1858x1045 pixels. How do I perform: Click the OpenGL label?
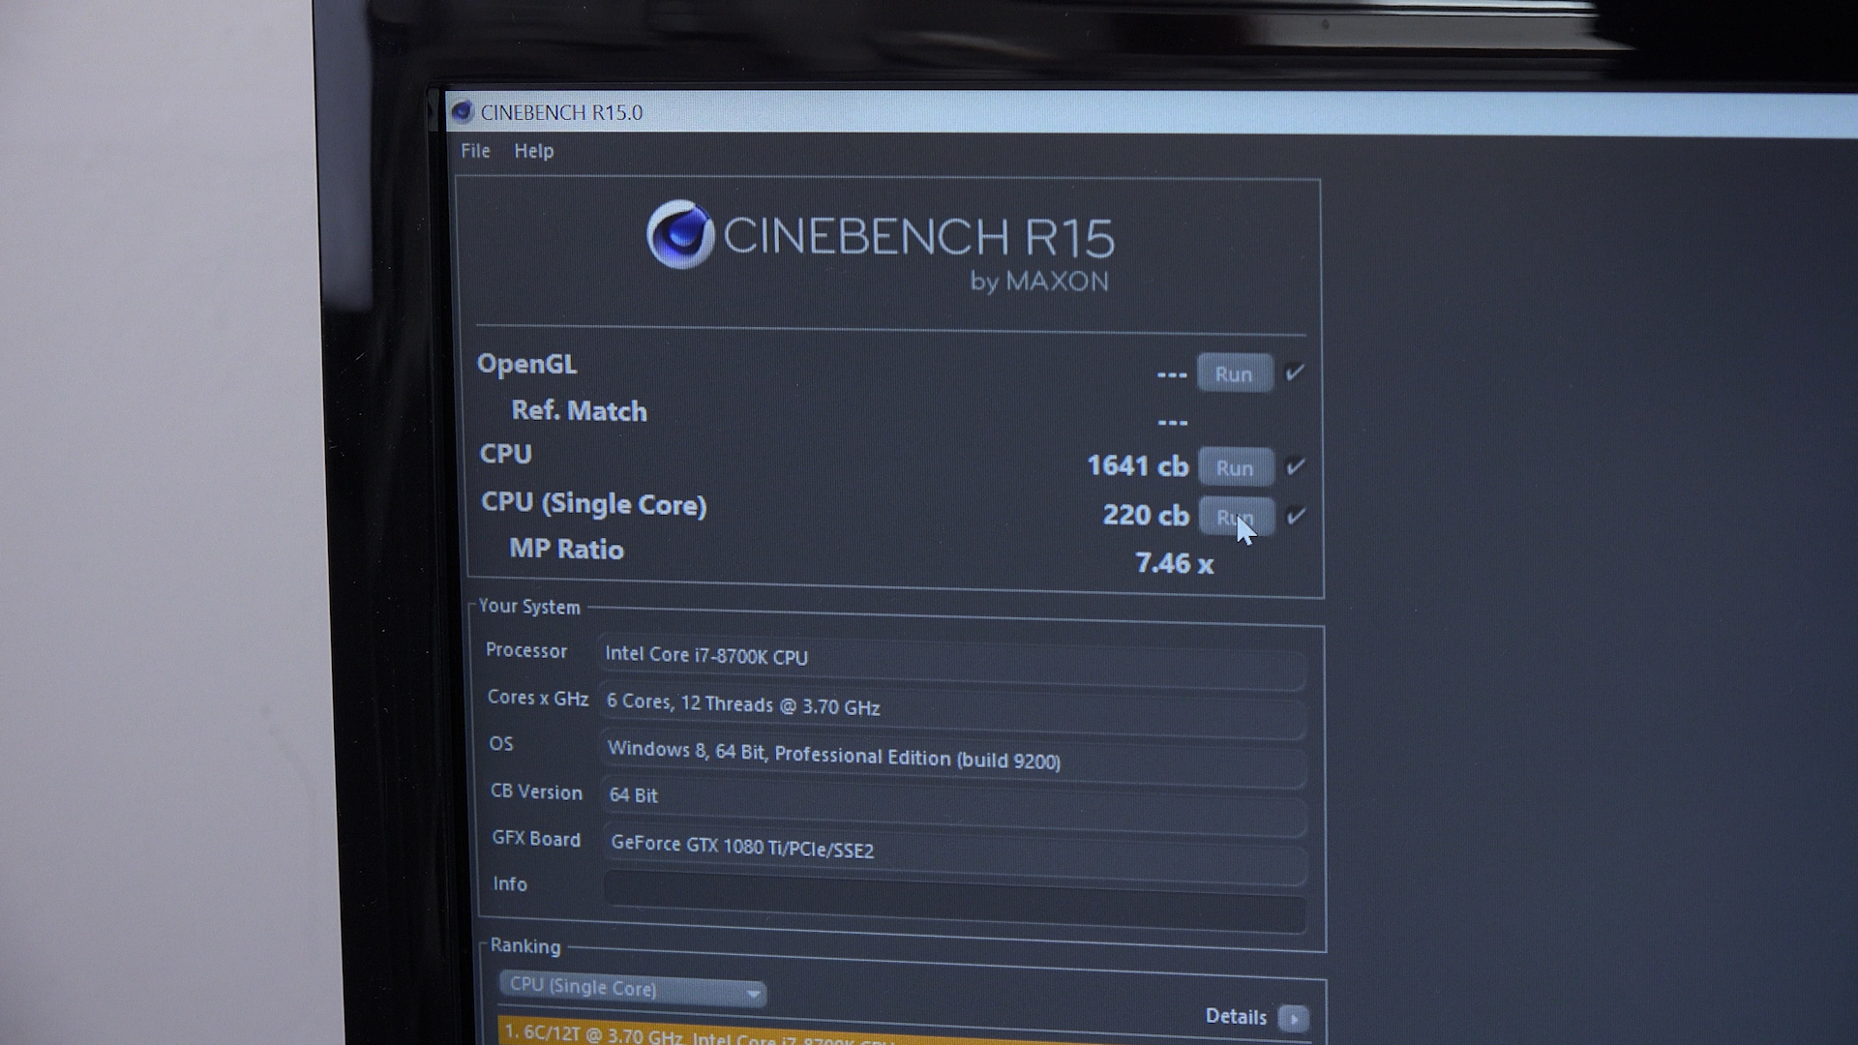(526, 364)
